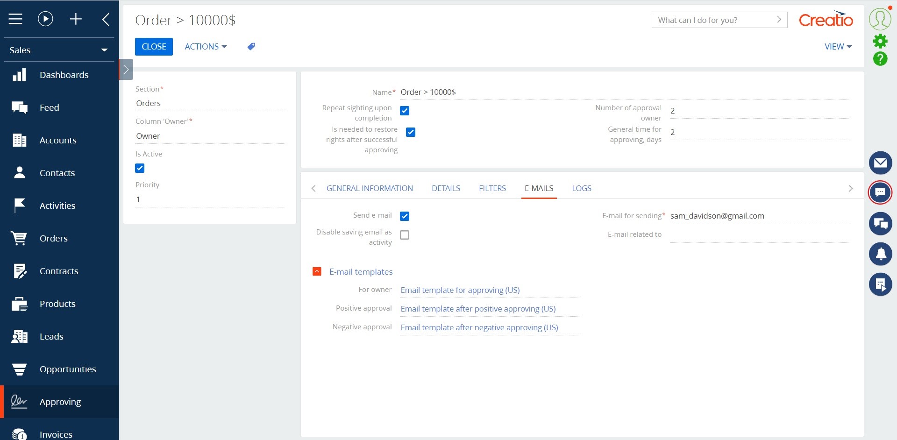Click the CLOSE button
Image resolution: width=897 pixels, height=440 pixels.
click(154, 46)
